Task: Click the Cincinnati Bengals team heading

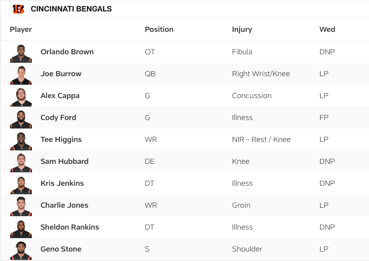Action: [x=71, y=9]
